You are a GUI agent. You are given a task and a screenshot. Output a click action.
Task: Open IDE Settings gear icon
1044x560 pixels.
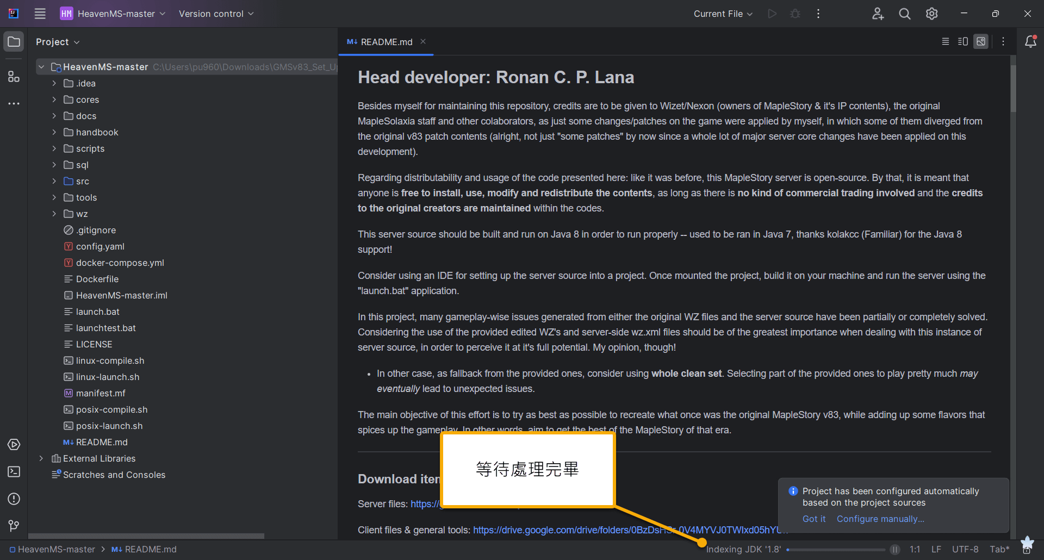point(932,14)
